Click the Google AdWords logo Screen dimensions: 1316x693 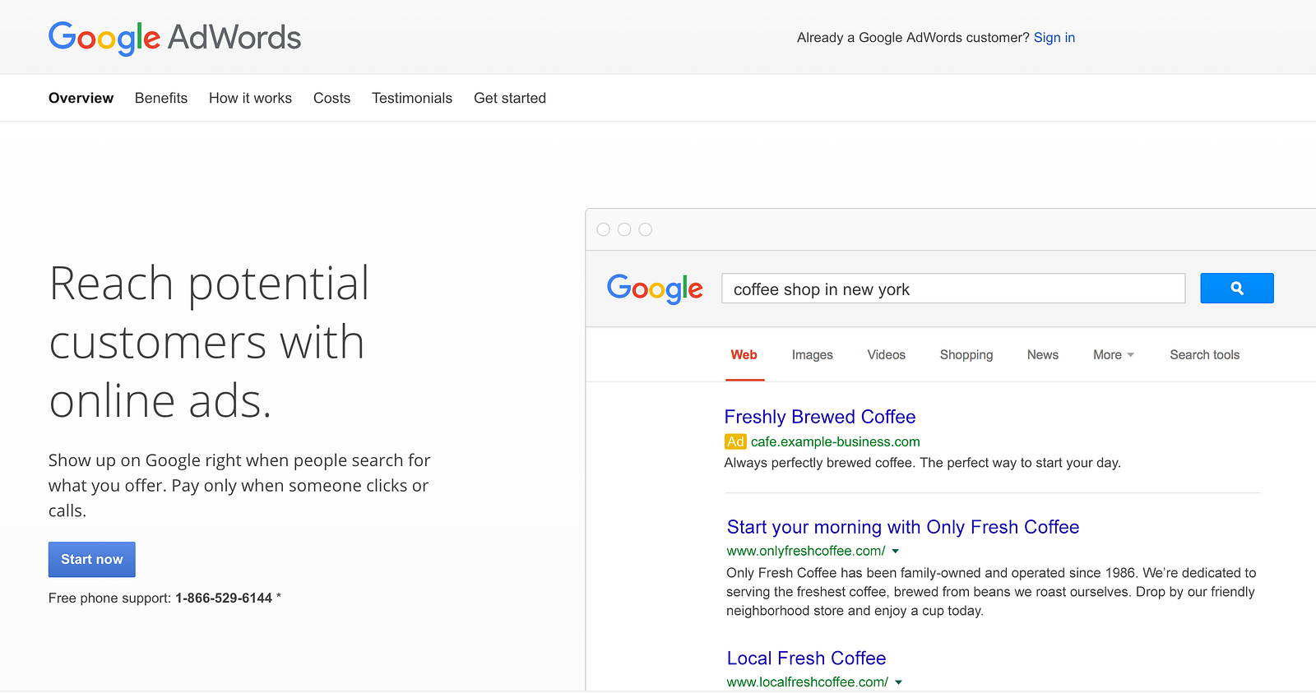174,38
